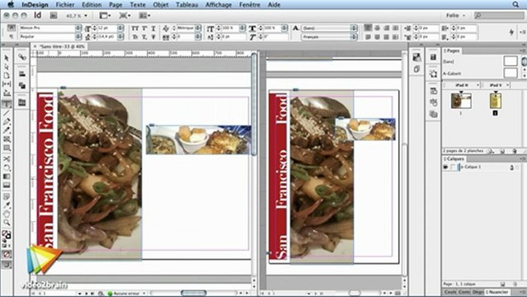This screenshot has height=297, width=527.
Task: Select the Page tool
Action: (7, 75)
